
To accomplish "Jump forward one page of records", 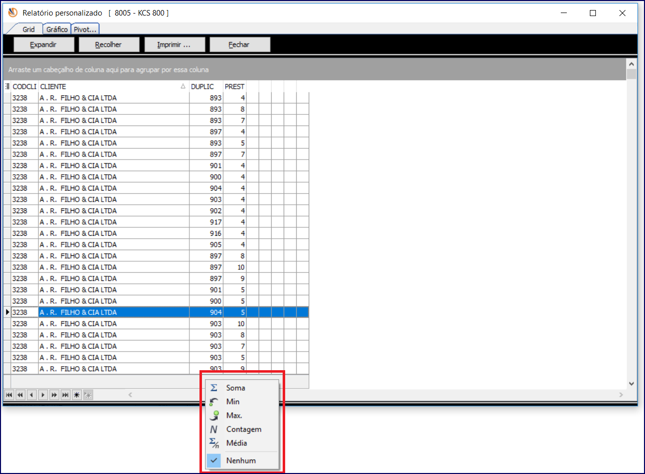I will pyautogui.click(x=54, y=395).
